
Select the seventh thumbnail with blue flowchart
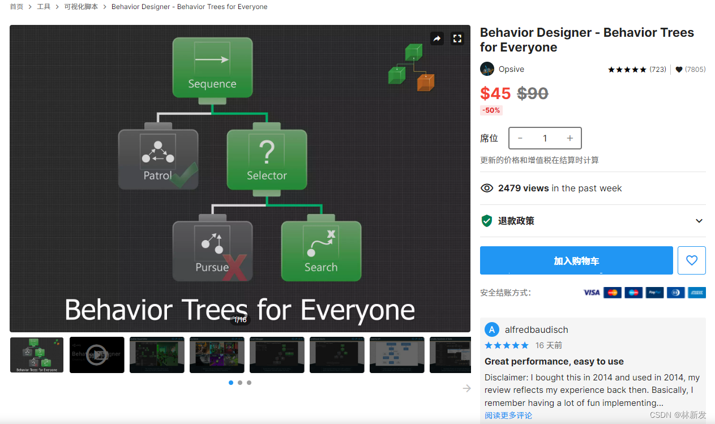397,355
